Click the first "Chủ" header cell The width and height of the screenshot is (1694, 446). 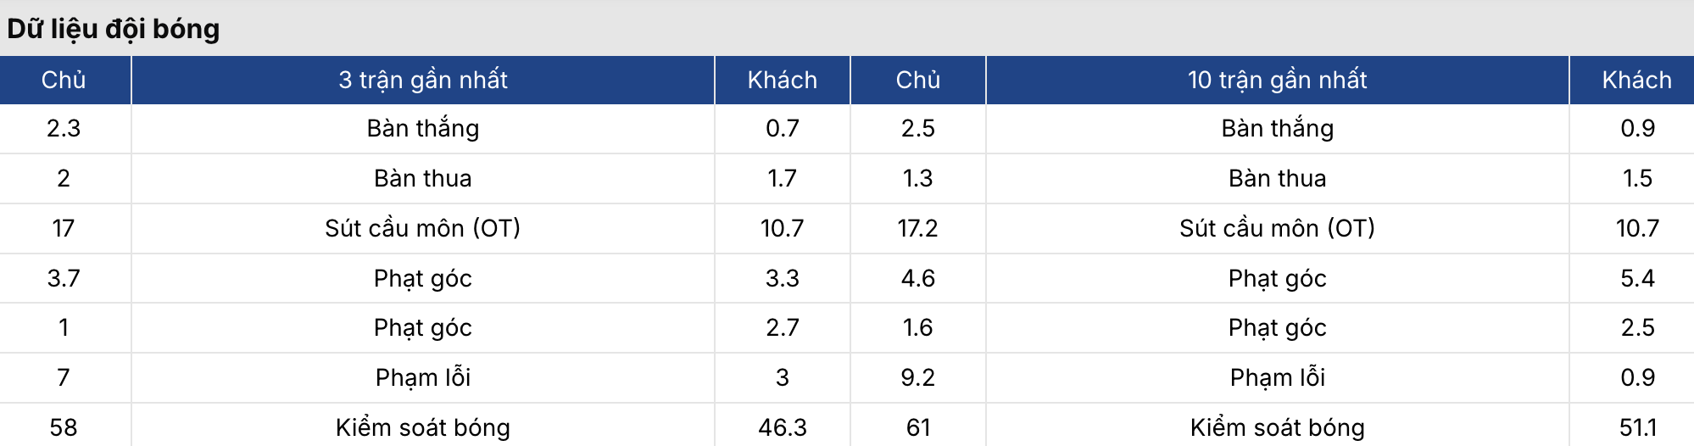coord(64,80)
